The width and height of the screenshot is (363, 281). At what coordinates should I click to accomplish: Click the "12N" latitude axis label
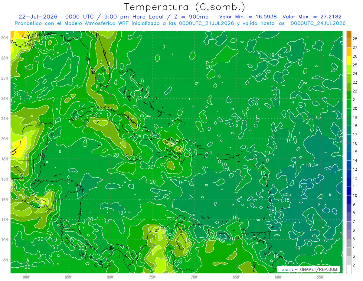click(5, 219)
